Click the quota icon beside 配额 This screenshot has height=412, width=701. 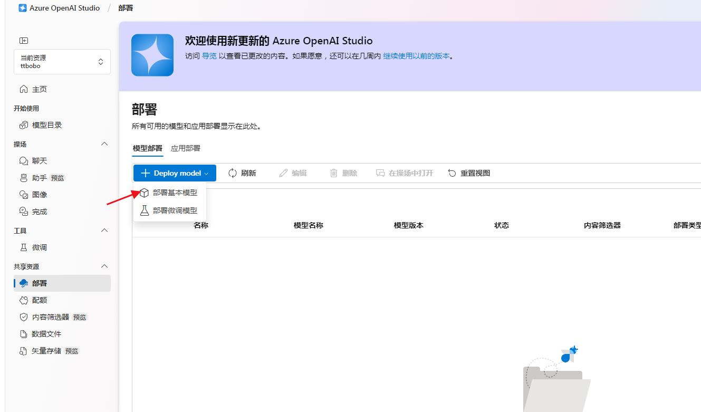coord(23,300)
